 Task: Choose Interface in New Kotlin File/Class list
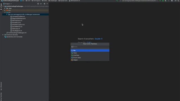tap(90, 55)
